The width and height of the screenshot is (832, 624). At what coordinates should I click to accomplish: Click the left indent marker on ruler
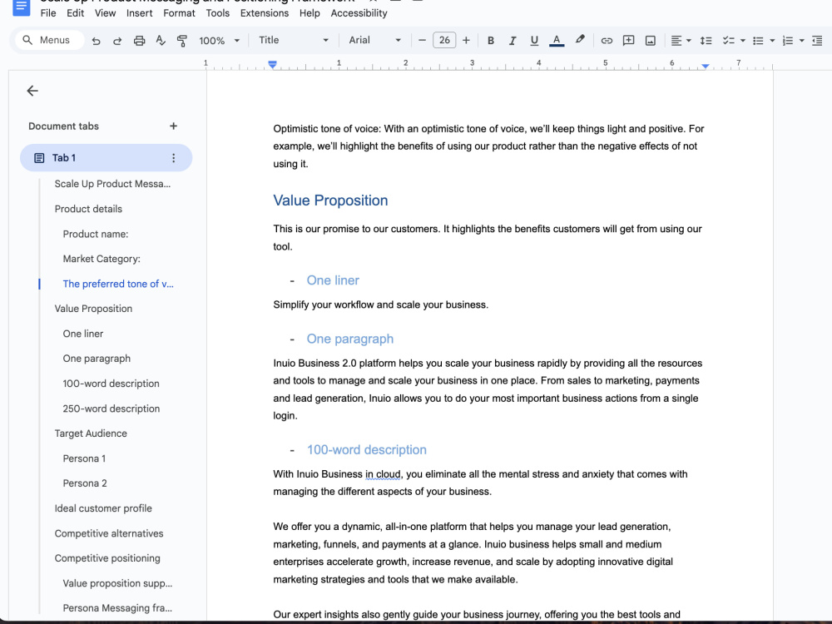click(272, 65)
